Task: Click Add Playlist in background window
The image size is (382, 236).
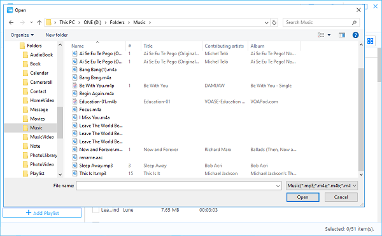Action: pos(42,213)
